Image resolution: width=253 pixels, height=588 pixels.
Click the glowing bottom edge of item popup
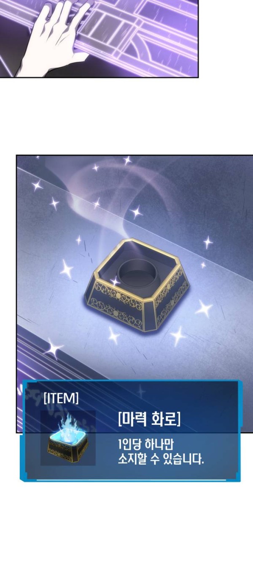coord(131,479)
